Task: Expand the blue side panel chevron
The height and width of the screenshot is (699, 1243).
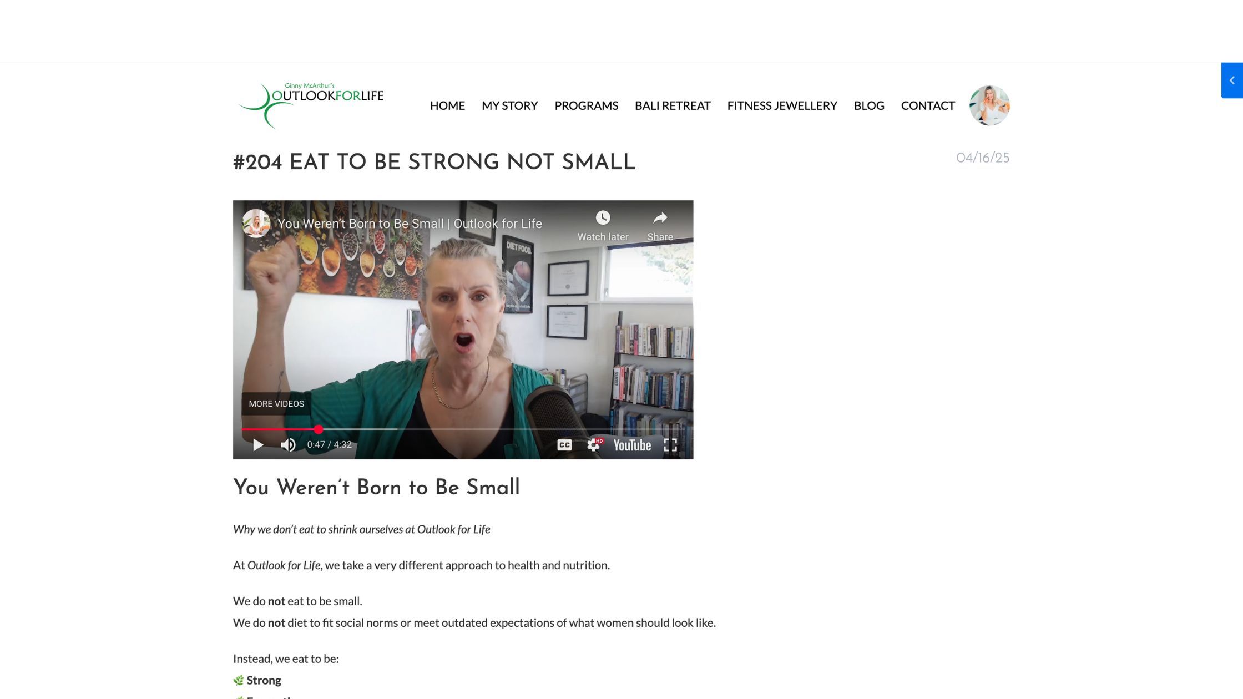Action: pyautogui.click(x=1232, y=80)
